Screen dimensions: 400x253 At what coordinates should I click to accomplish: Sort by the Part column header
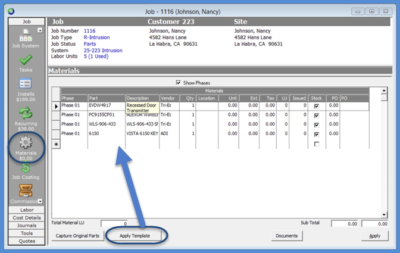(107, 98)
